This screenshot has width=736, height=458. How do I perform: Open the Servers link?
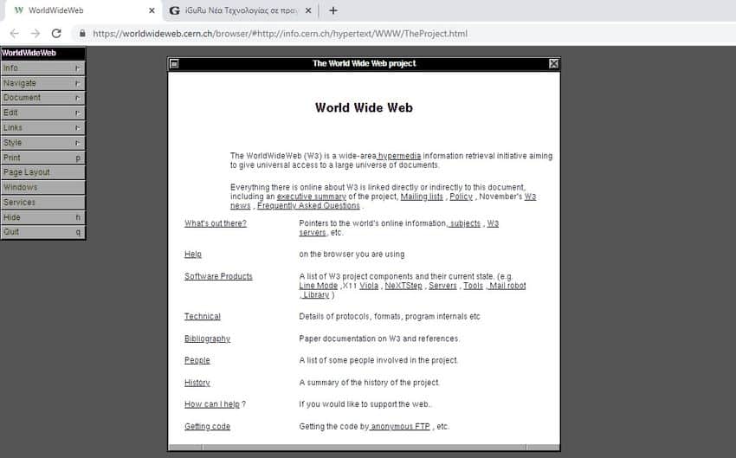(442, 286)
